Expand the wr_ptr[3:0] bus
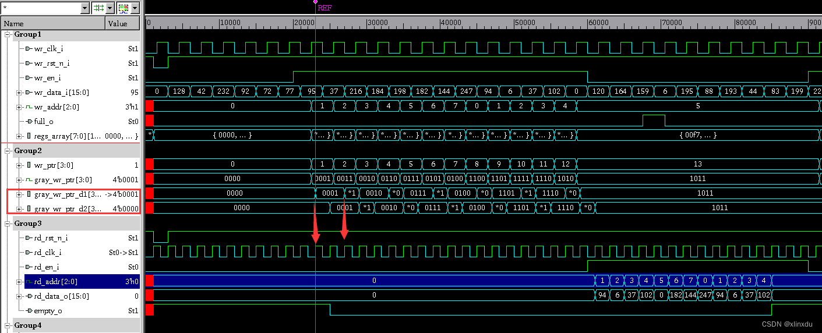This screenshot has height=333, width=822. click(19, 165)
